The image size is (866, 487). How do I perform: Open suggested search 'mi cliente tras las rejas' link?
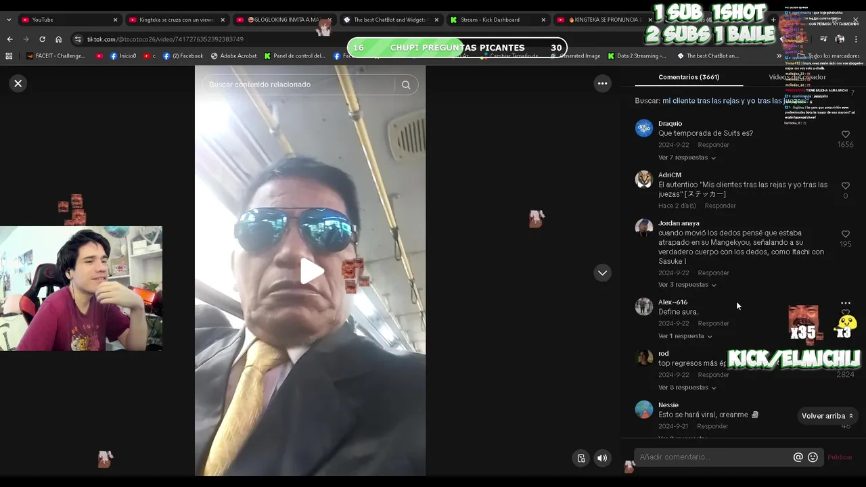point(734,101)
